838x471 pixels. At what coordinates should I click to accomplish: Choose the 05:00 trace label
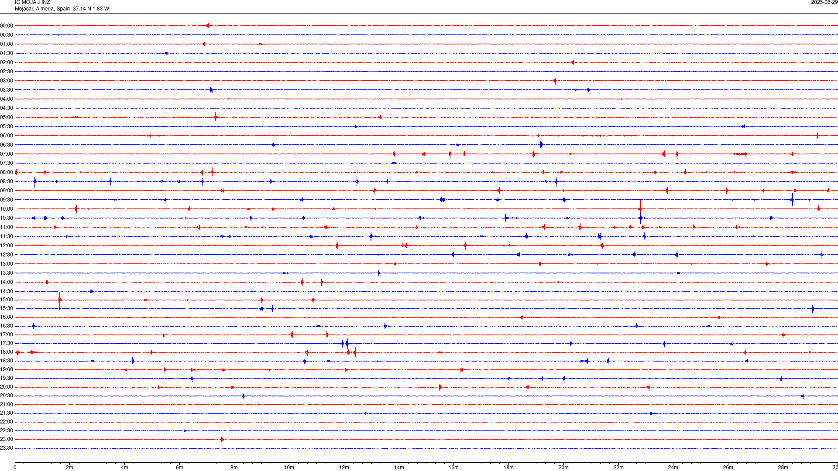7,117
